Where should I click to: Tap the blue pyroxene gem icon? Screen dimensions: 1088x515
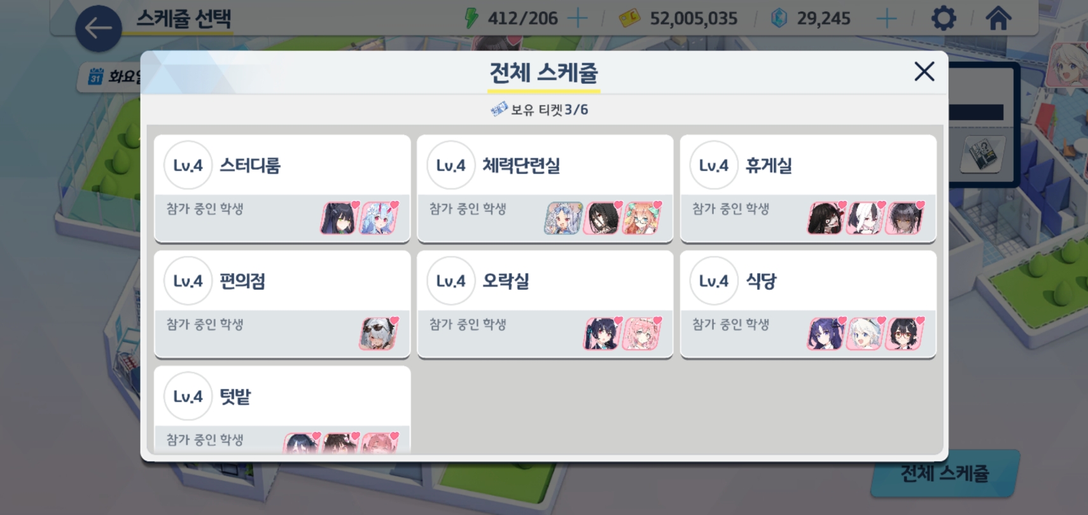click(779, 18)
